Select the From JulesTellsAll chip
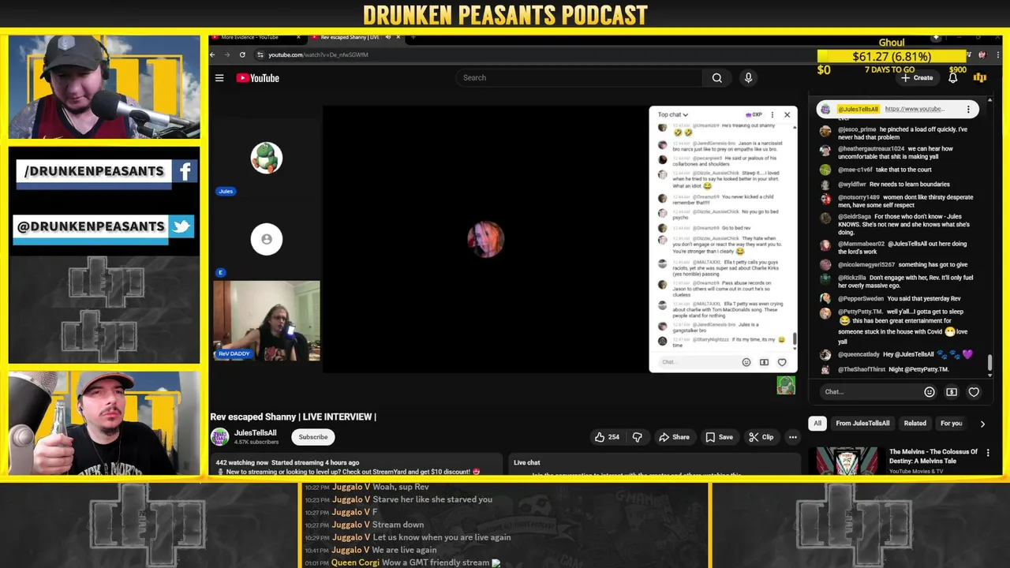 (862, 424)
